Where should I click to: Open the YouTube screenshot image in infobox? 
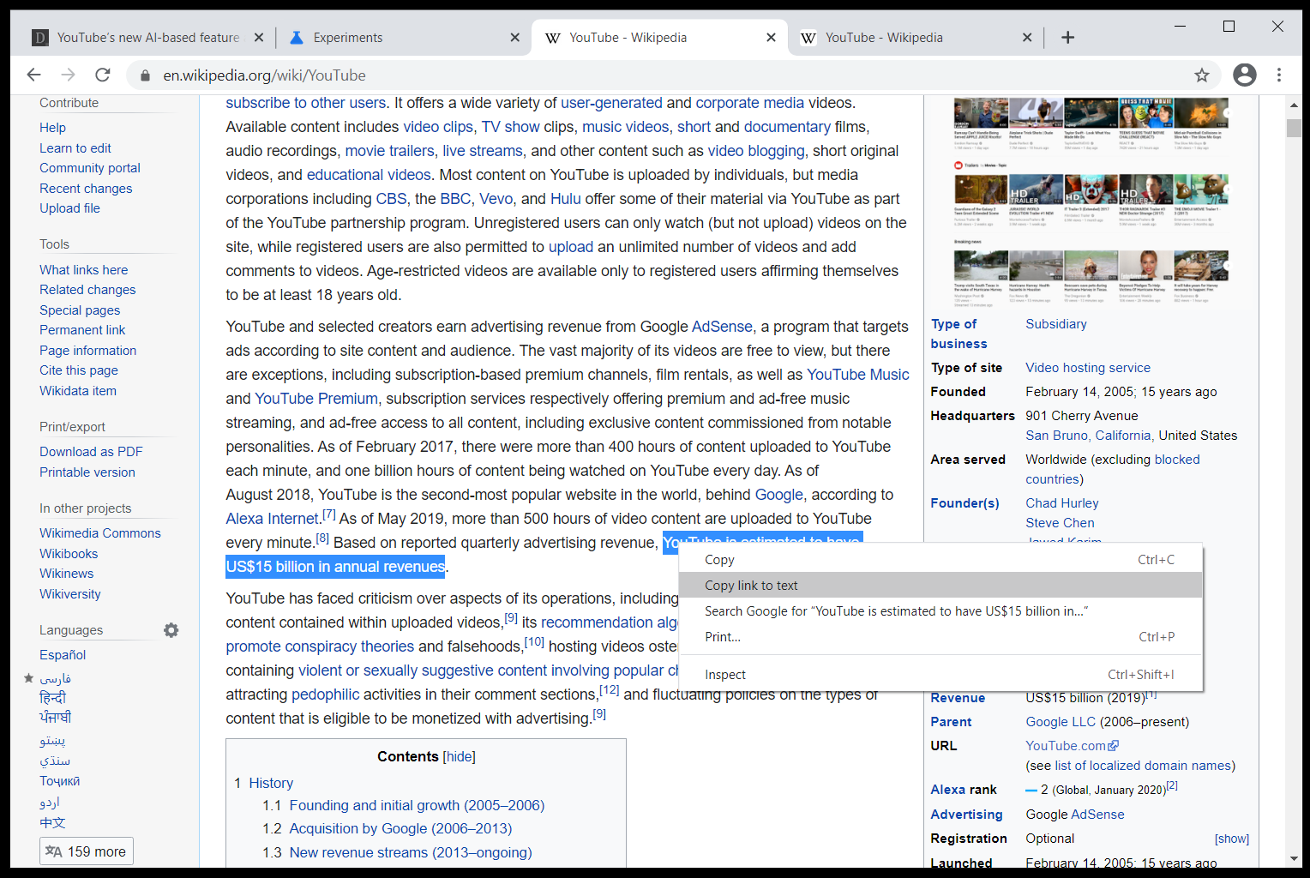click(1091, 201)
